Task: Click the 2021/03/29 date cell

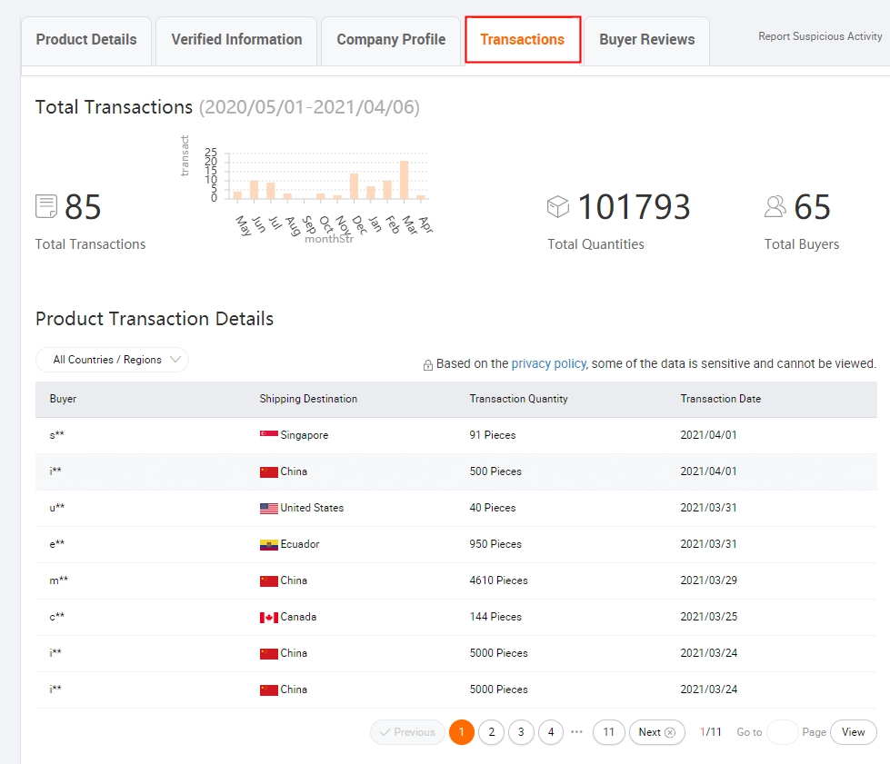Action: (x=708, y=580)
